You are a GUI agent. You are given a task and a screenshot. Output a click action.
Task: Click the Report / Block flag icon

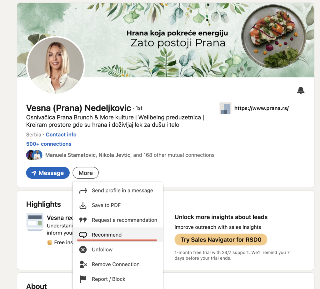83,279
